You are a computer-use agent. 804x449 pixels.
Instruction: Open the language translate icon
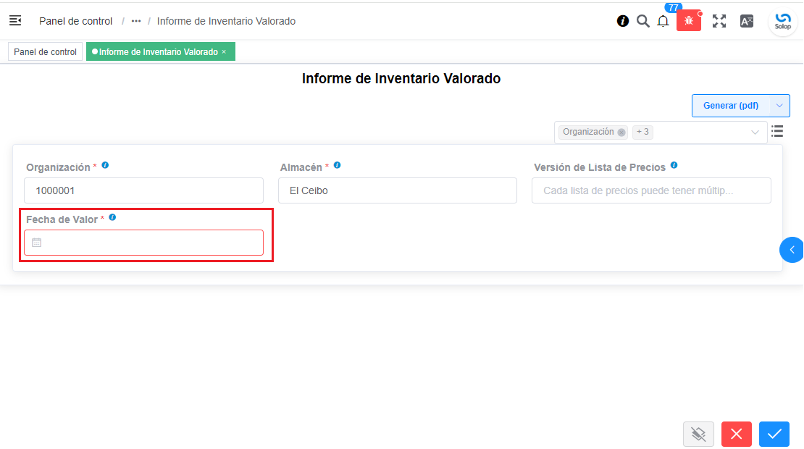(747, 21)
